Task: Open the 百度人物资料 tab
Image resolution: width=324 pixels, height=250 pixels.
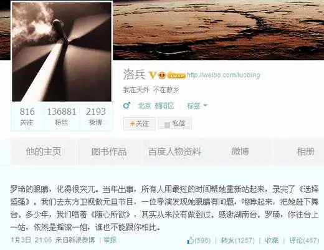Action: (x=174, y=151)
